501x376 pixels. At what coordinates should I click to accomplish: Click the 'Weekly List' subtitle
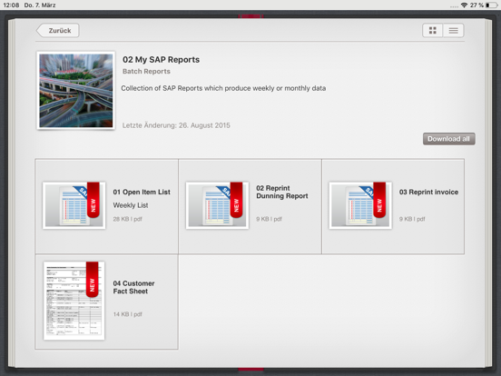pos(131,205)
